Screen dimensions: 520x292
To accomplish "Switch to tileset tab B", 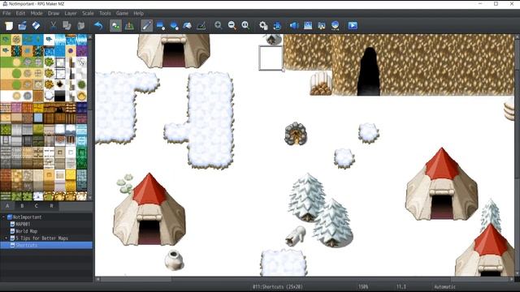I will tap(22, 206).
